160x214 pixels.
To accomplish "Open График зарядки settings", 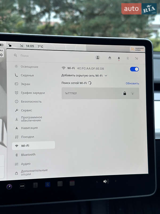I will [30, 93].
